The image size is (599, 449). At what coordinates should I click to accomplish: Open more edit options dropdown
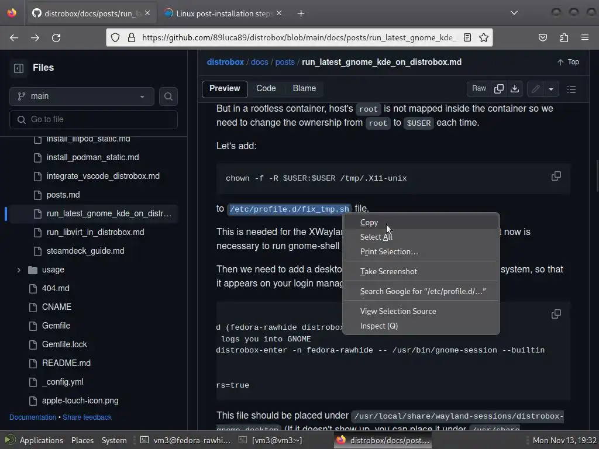pyautogui.click(x=551, y=89)
